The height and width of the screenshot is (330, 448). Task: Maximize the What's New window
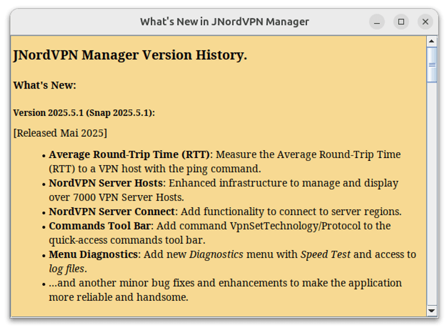click(401, 22)
